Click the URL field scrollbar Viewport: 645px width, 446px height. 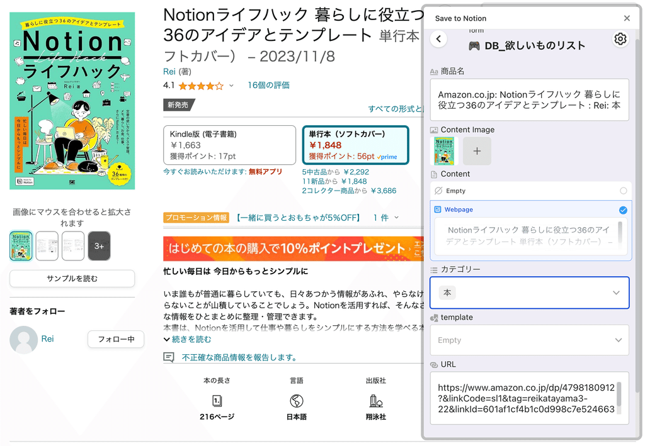click(x=619, y=394)
